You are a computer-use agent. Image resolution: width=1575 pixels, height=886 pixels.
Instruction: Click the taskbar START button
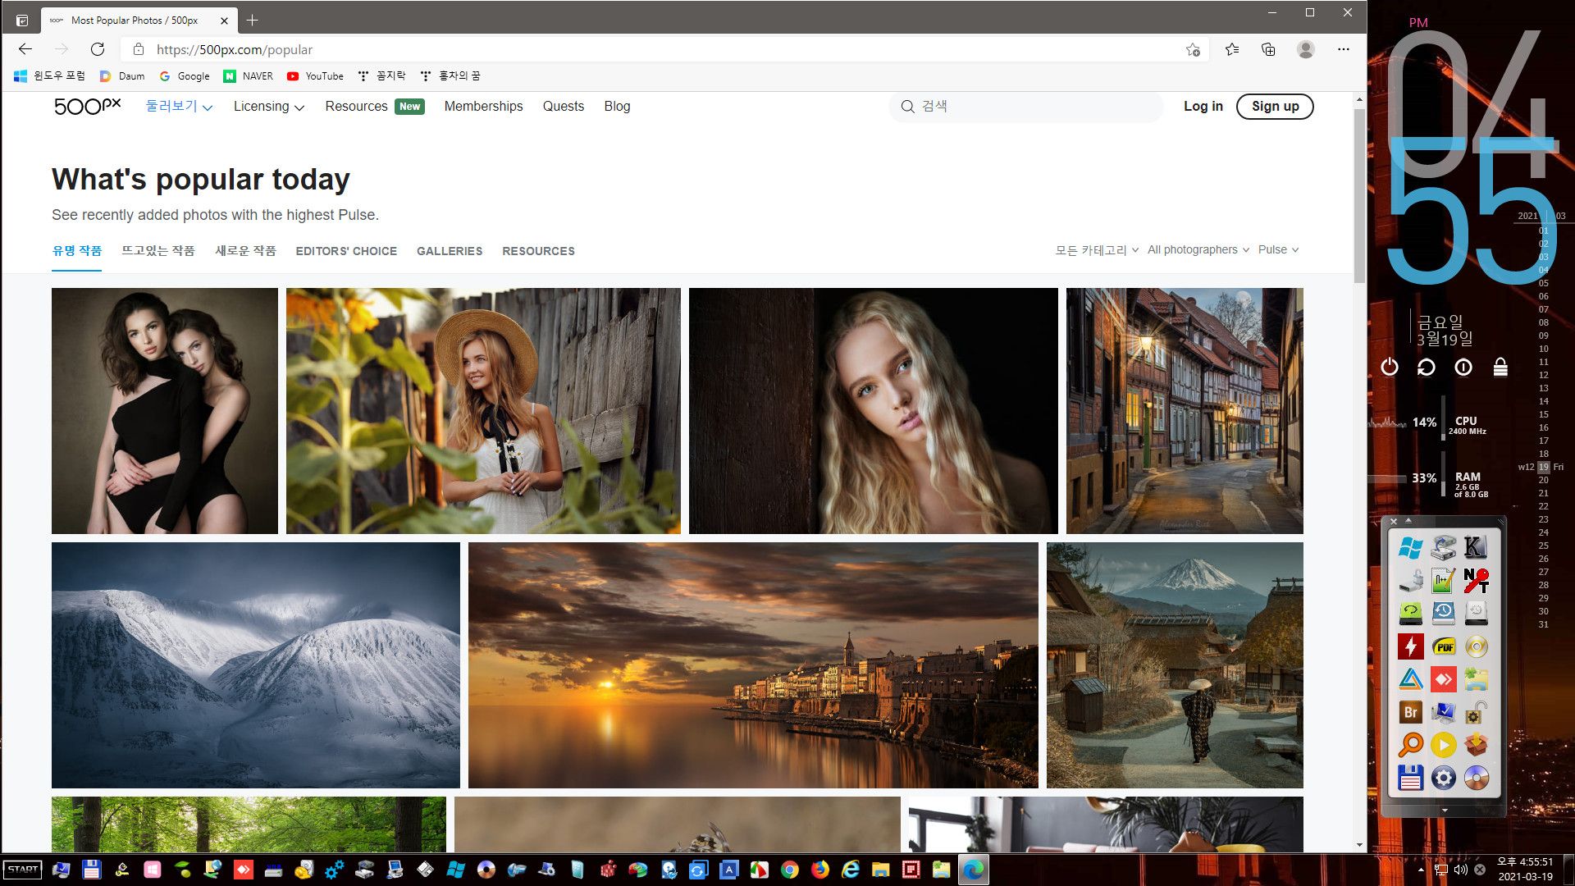22,870
